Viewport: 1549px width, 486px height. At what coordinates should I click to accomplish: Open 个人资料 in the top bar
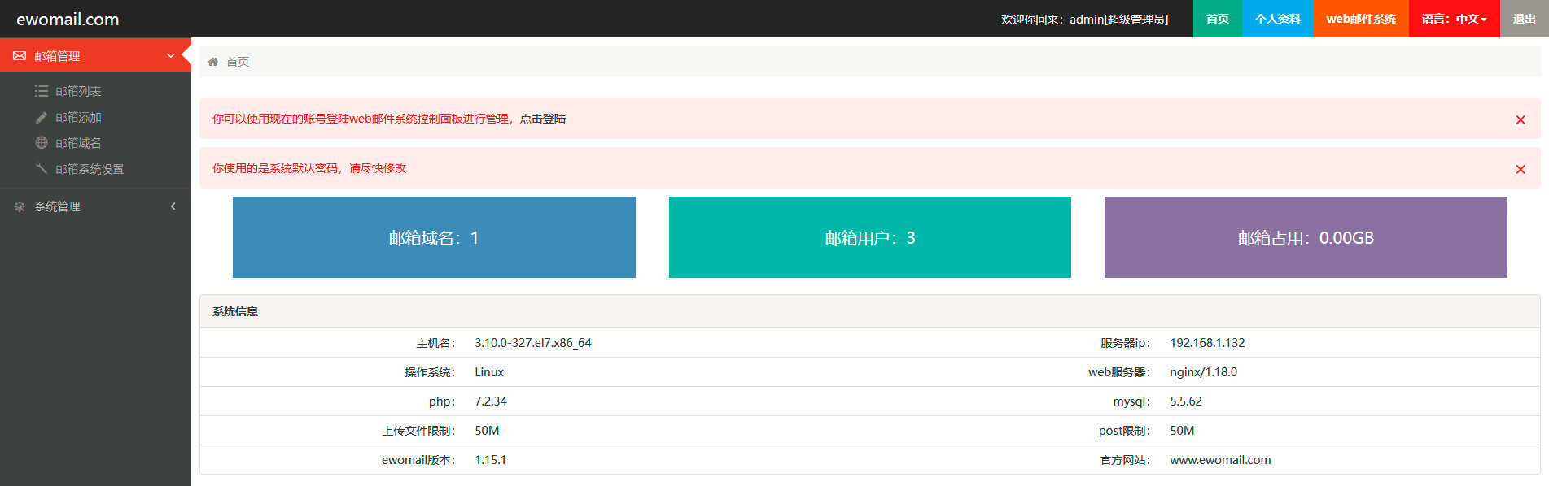(1278, 19)
